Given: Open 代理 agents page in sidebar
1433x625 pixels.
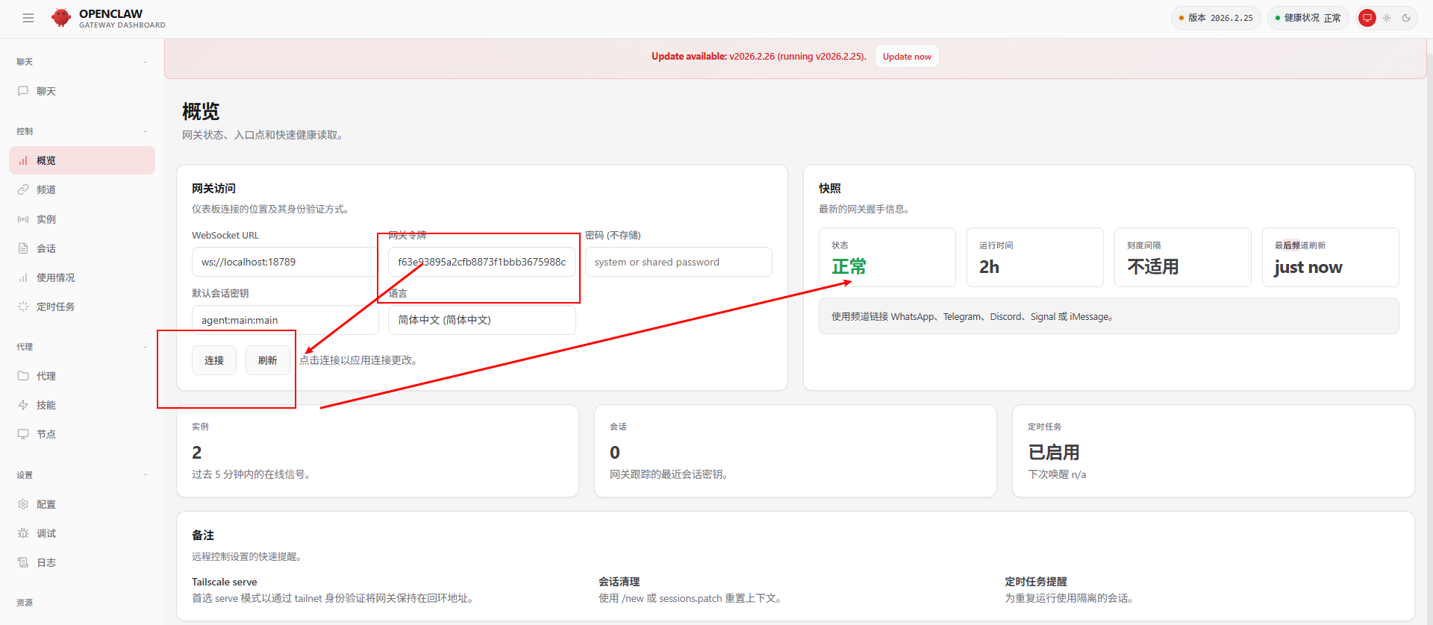Looking at the screenshot, I should point(82,376).
